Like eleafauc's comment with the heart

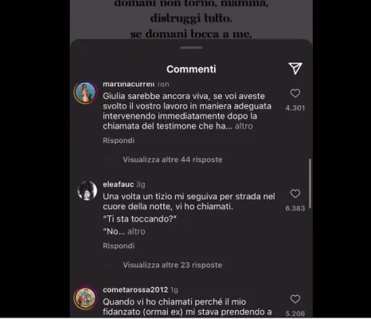tap(295, 194)
